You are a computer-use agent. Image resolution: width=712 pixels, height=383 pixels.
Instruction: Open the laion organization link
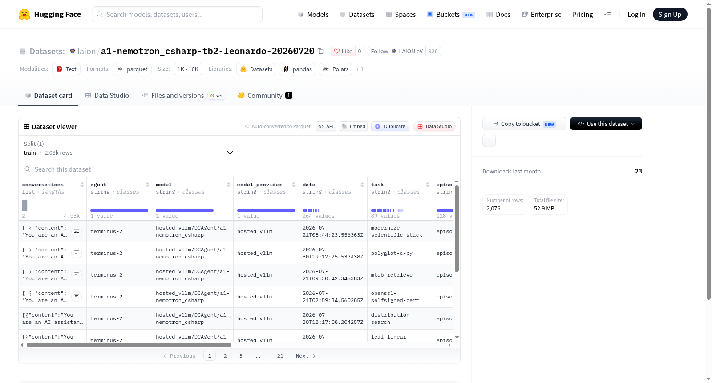pos(86,51)
